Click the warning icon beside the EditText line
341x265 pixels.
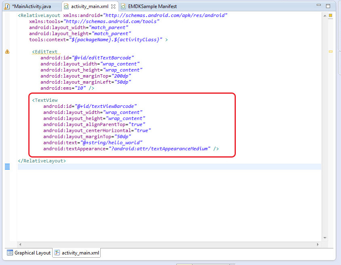(x=7, y=52)
